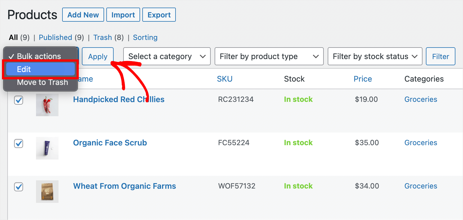This screenshot has height=220, width=463.
Task: Click the Import button
Action: [x=123, y=15]
